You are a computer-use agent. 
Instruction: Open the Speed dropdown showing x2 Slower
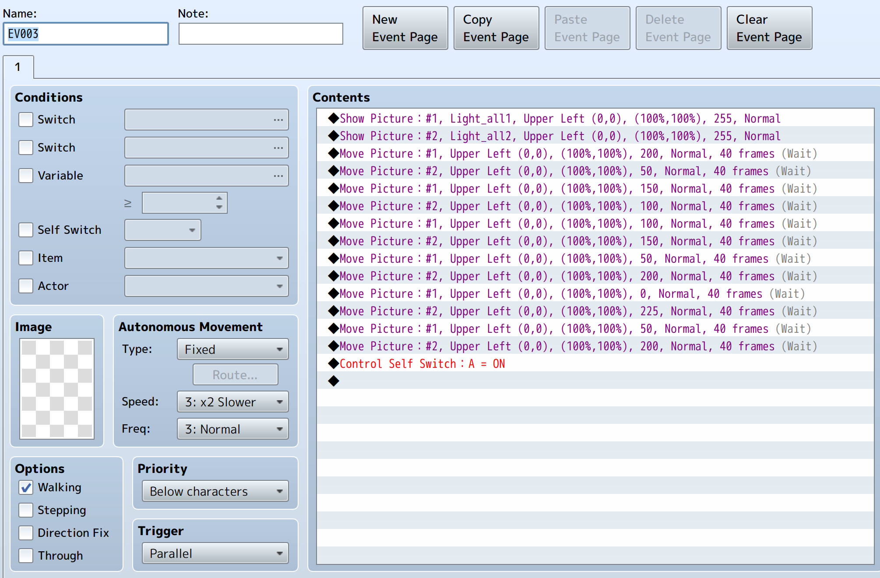(233, 402)
